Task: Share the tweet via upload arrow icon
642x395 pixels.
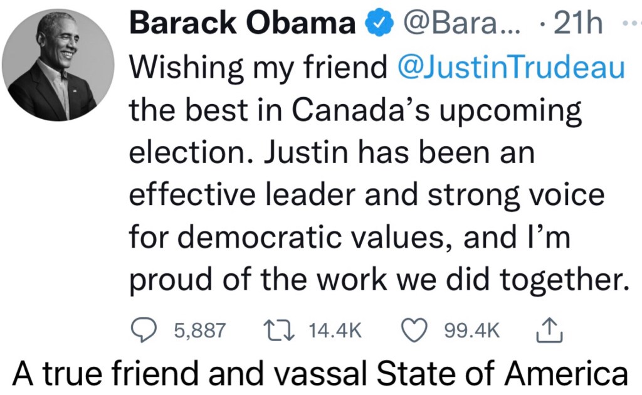Action: 550,330
